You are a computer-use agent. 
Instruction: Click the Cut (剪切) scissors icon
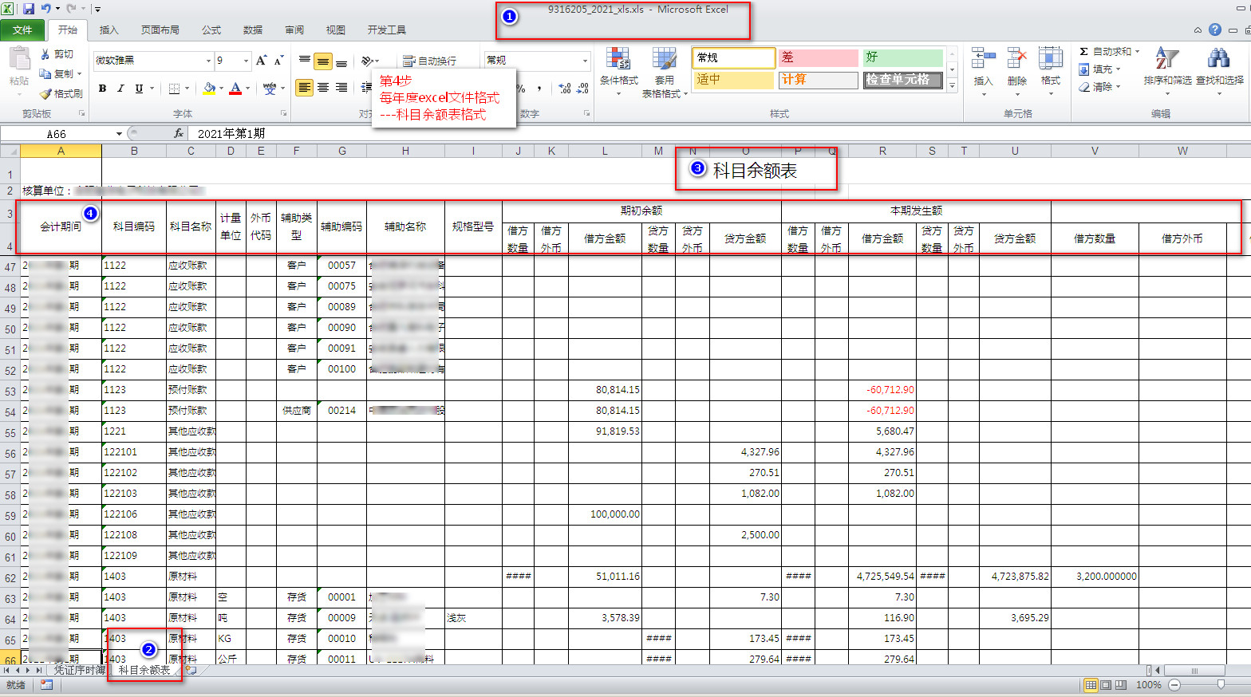click(x=46, y=54)
